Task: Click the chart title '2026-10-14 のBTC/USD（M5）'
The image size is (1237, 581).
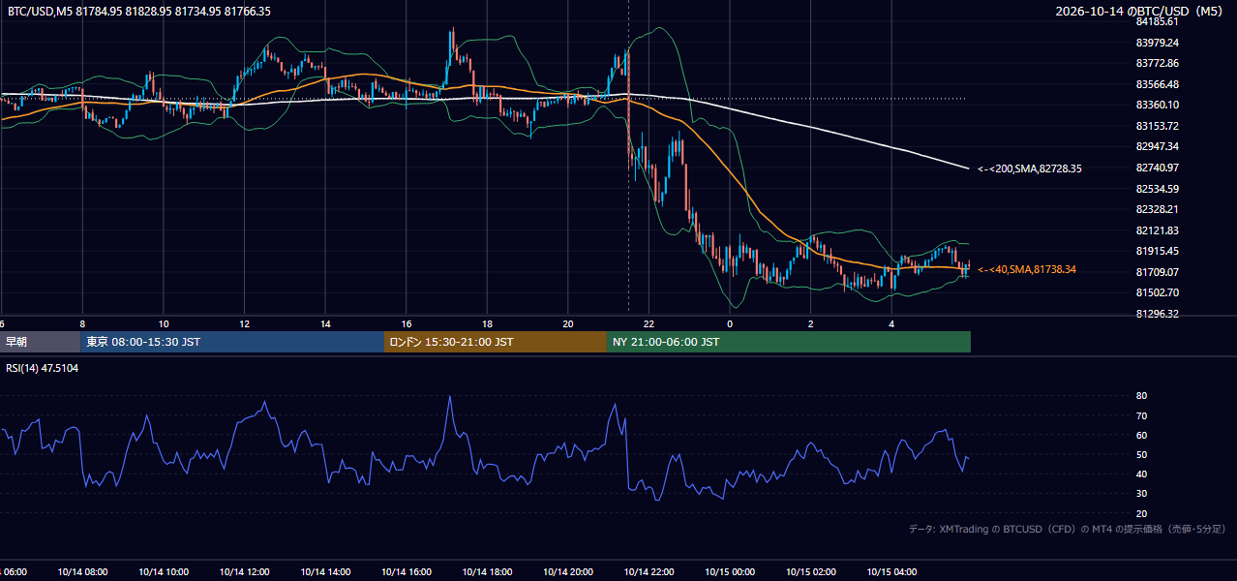Action: (1141, 11)
